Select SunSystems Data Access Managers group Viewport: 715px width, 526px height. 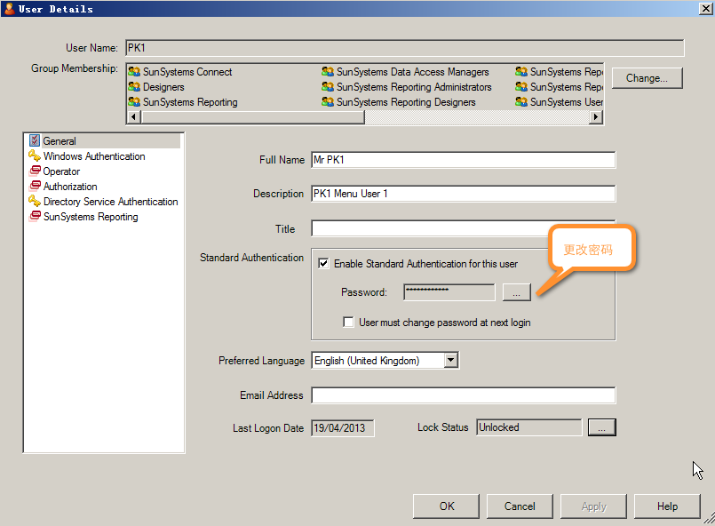point(412,72)
